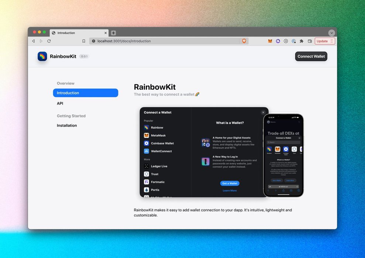Click the phone mockup preview image
The width and height of the screenshot is (365, 258).
pos(283,155)
